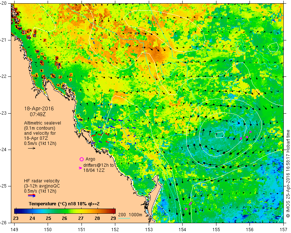The height and width of the screenshot is (233, 291).
Task: Click the magenta drifter arrow legend symbol
Action: 80,168
